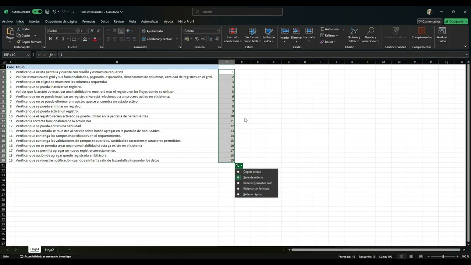Viewport: 471px width, 265px height.
Task: Expand Combinar y centrar dropdown arrow
Action: [x=177, y=39]
